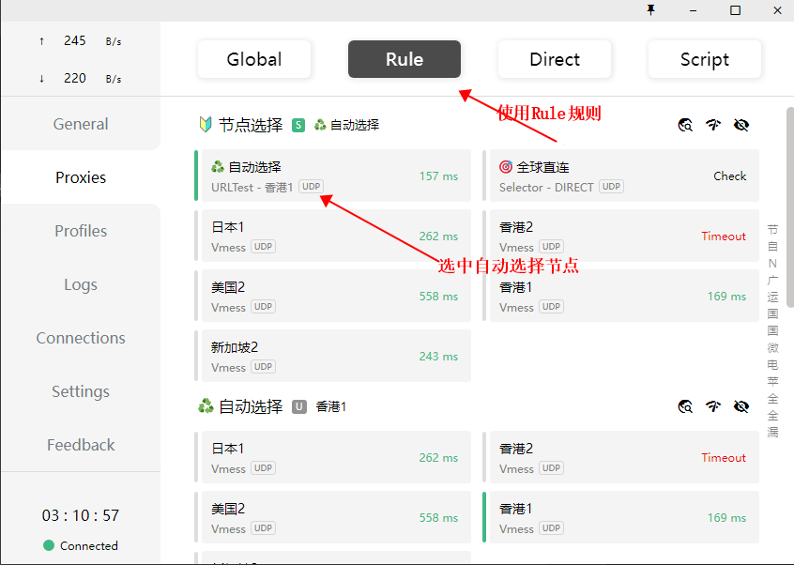The height and width of the screenshot is (565, 794).
Task: Collapse the 节点选择 group header
Action: coord(250,125)
